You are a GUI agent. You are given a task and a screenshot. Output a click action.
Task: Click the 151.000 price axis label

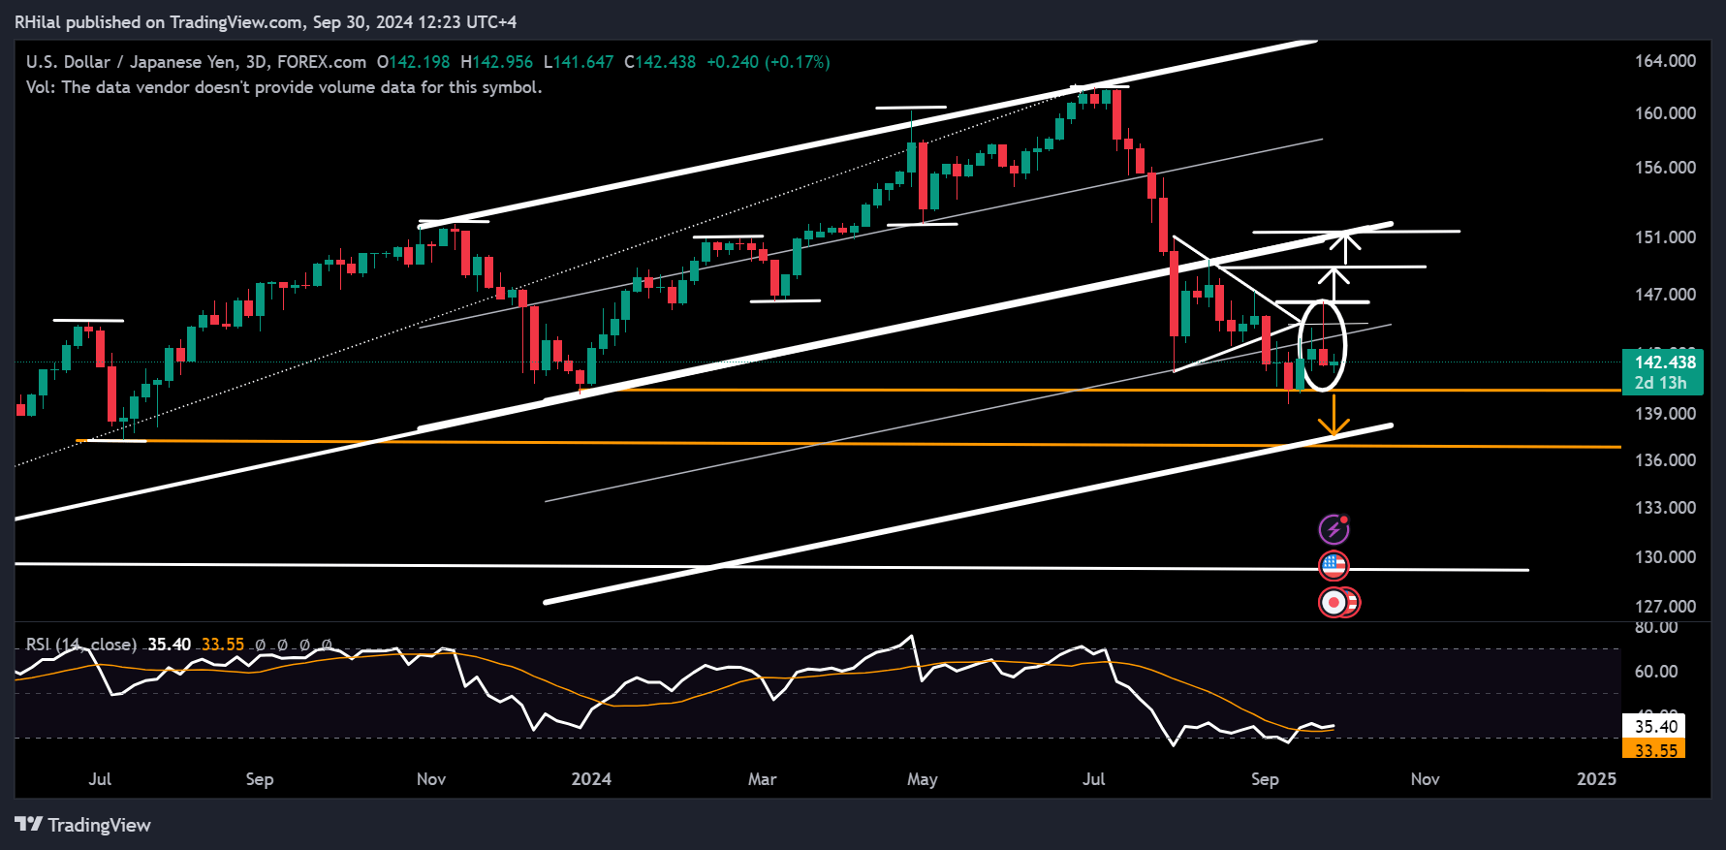tap(1665, 237)
